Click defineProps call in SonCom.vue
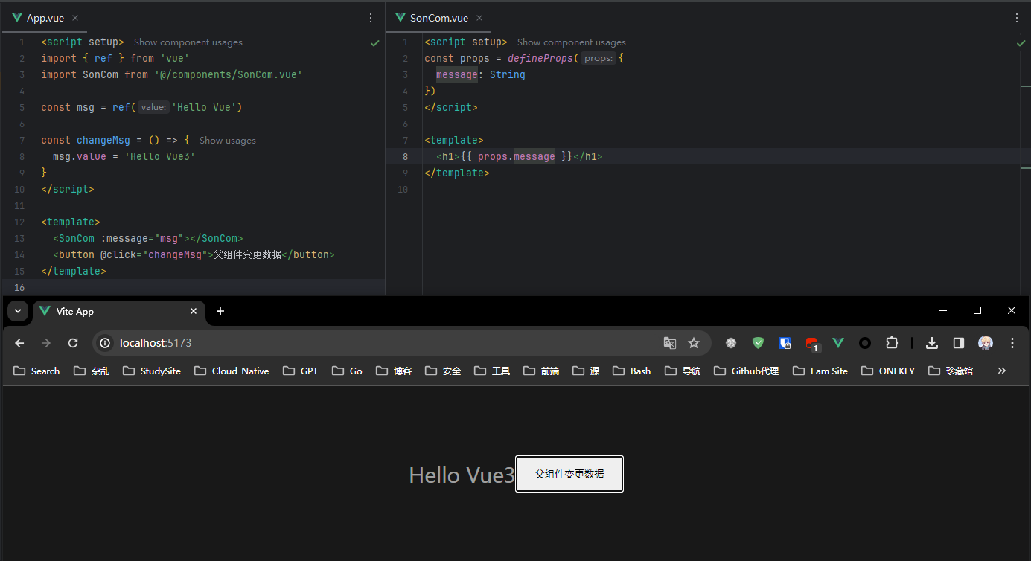Image resolution: width=1031 pixels, height=561 pixels. (540, 58)
